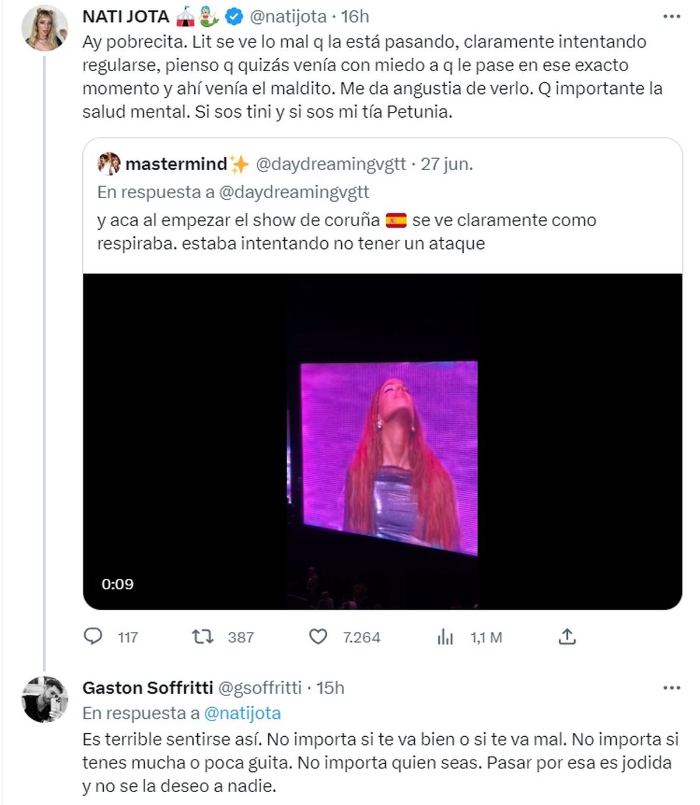Click the share upload icon
Image resolution: width=700 pixels, height=805 pixels.
(567, 637)
